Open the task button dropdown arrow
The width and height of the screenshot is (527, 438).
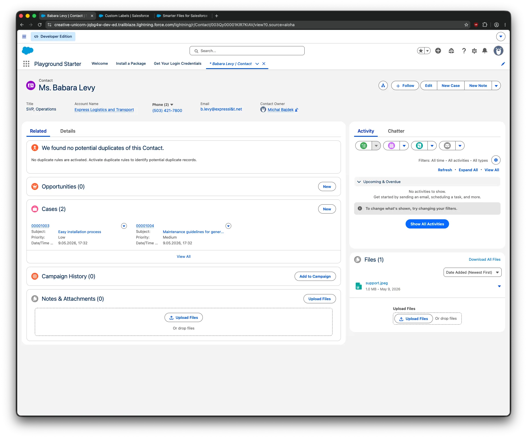pyautogui.click(x=376, y=146)
